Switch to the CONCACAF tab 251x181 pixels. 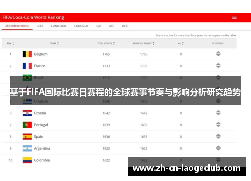point(81,26)
